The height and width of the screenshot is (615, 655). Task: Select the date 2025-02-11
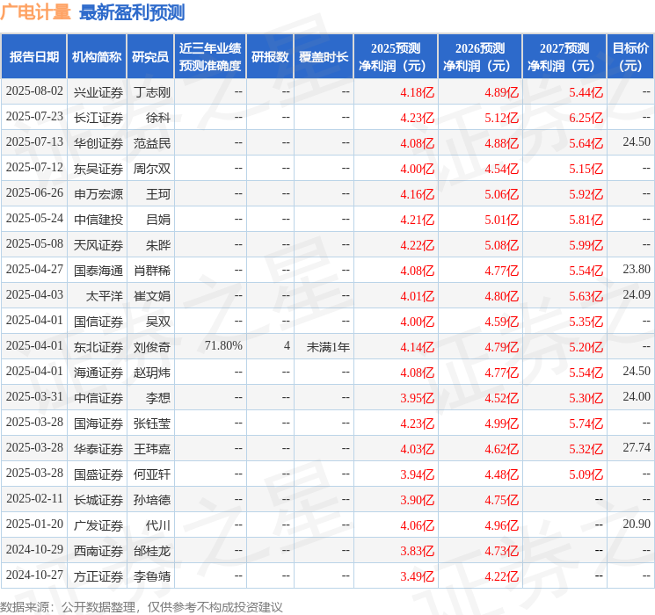(x=34, y=499)
